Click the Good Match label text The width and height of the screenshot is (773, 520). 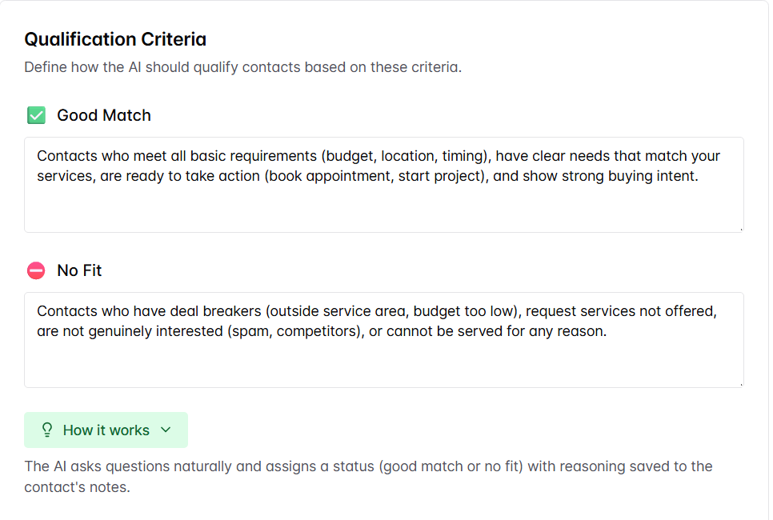(104, 116)
